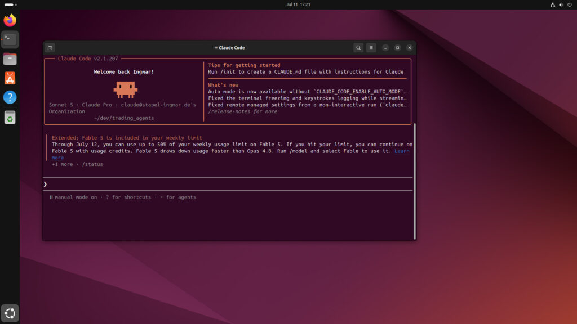Open the calendar via the Jul 11 12:21 clock
577x324 pixels.
tap(298, 4)
